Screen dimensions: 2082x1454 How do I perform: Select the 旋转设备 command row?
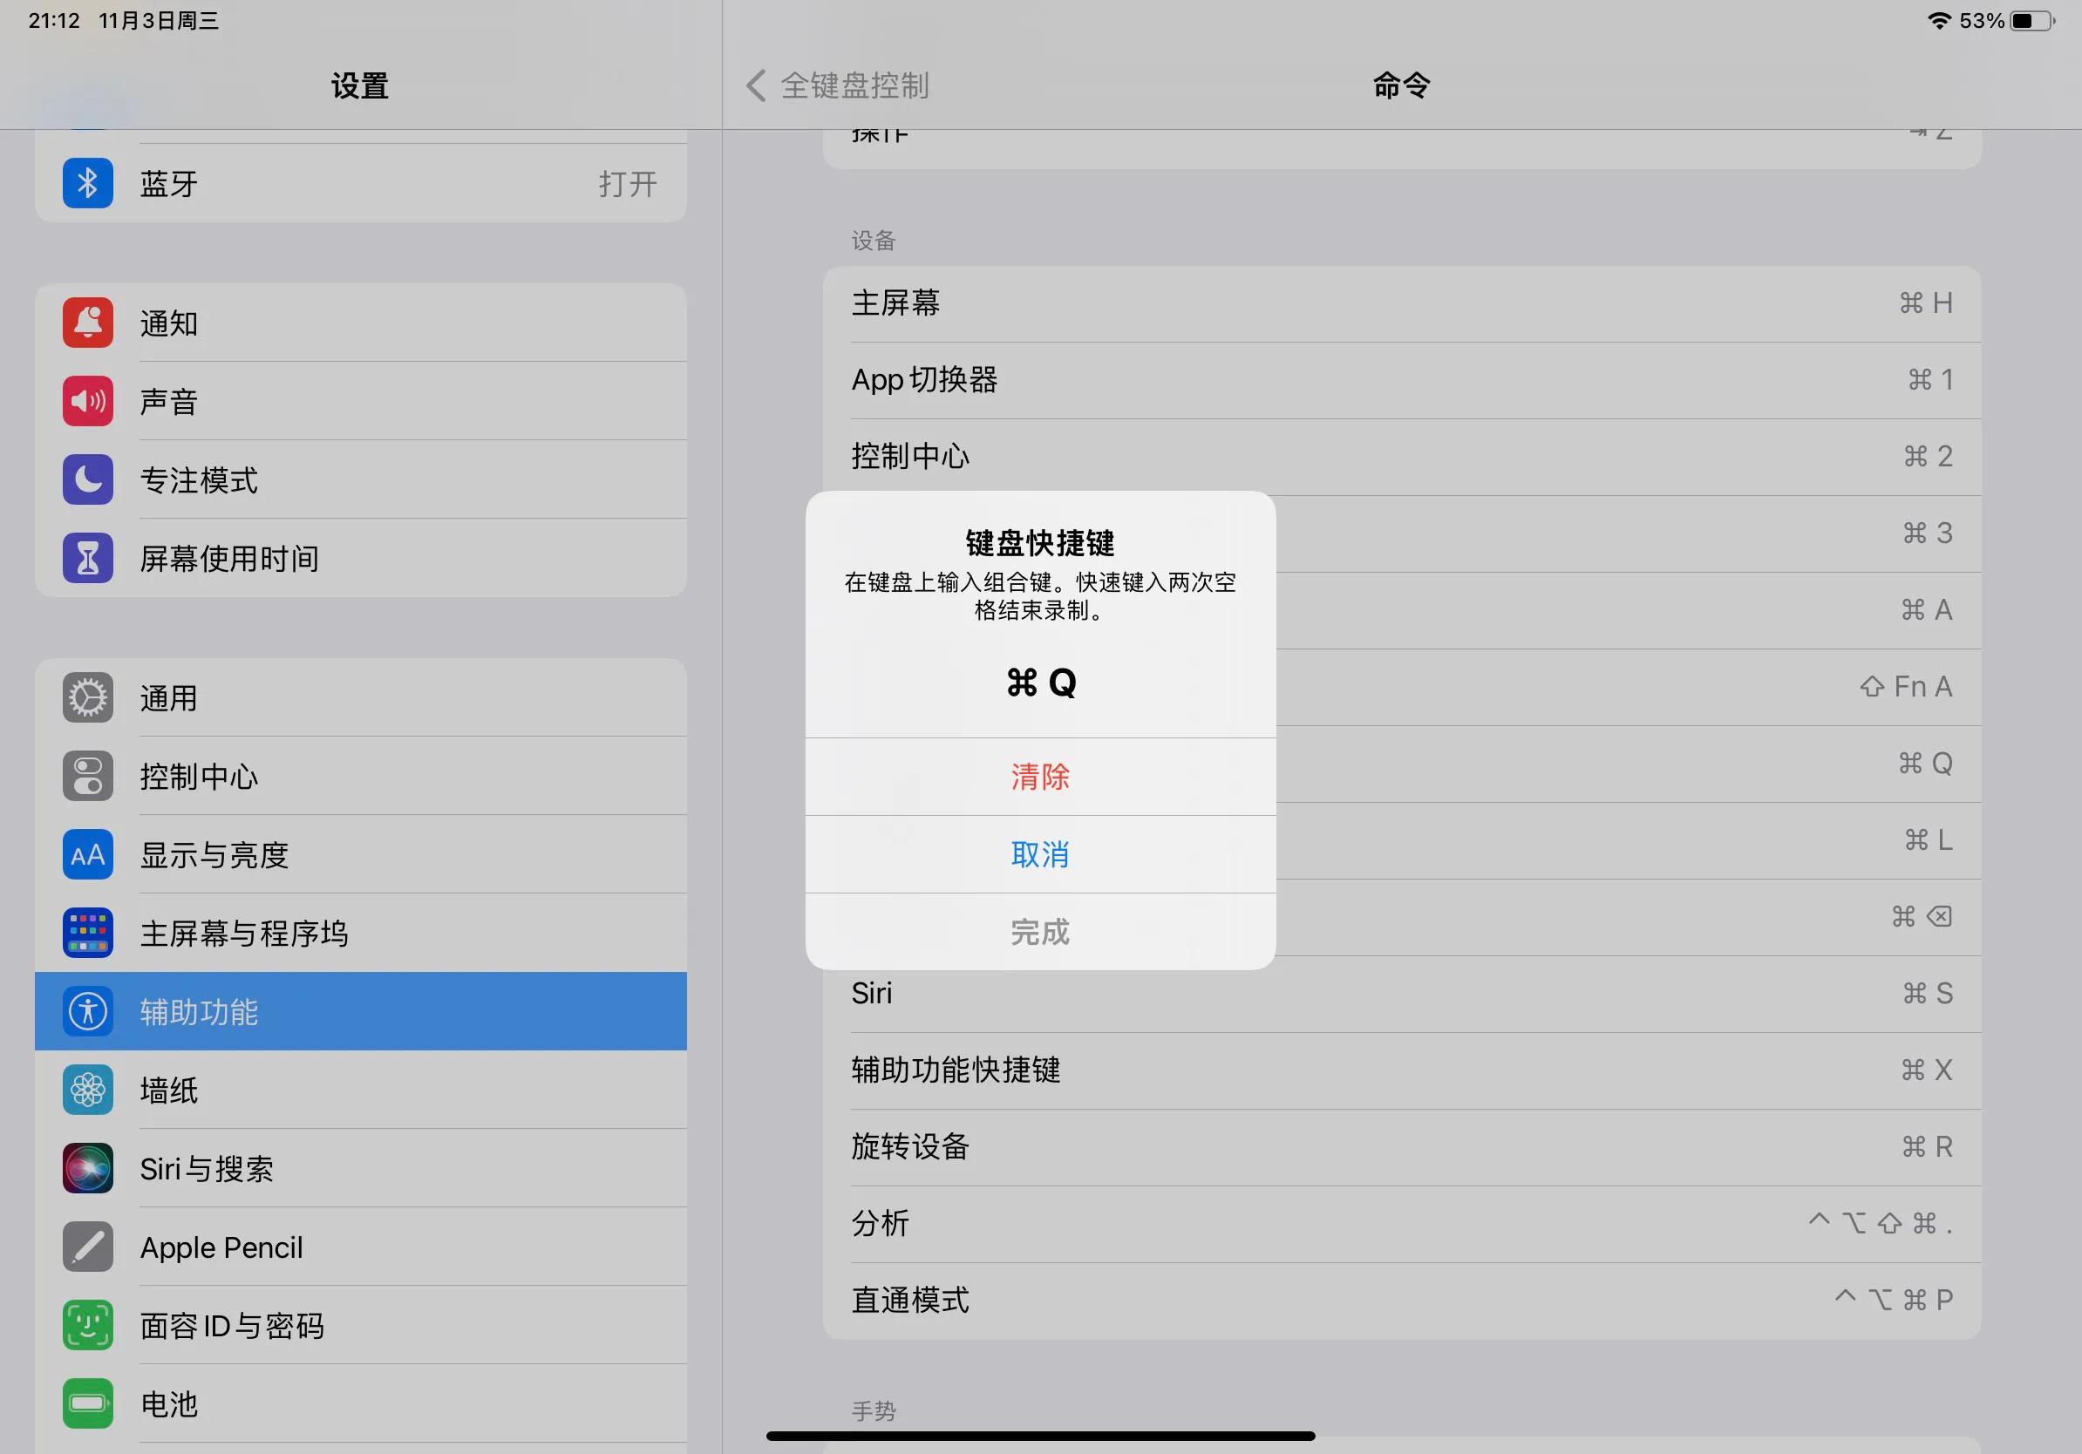909,1146
